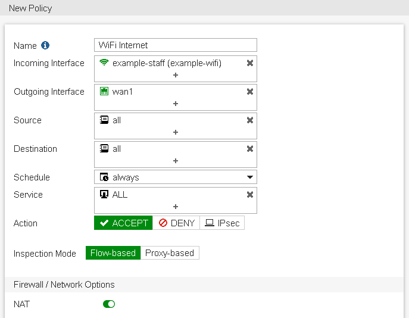Screen dimensions: 409x318
Task: Click the WiFi icon beside example-staff
Action: (x=104, y=63)
